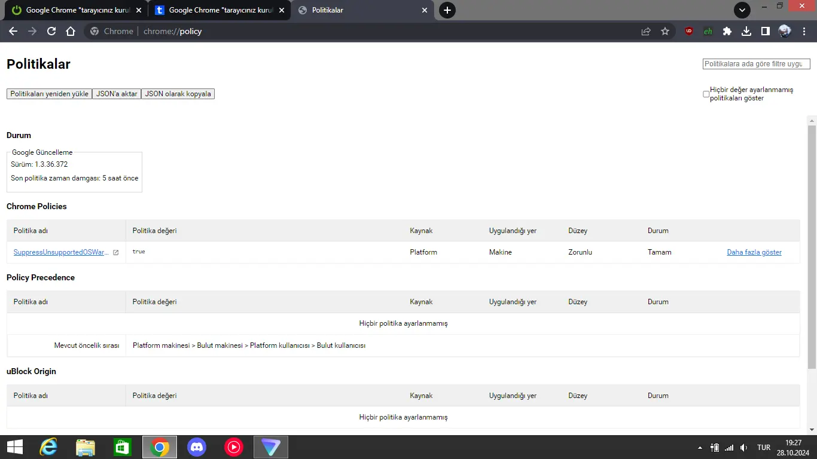Image resolution: width=817 pixels, height=459 pixels.
Task: Click the TUR keyboard language indicator
Action: tap(764, 448)
